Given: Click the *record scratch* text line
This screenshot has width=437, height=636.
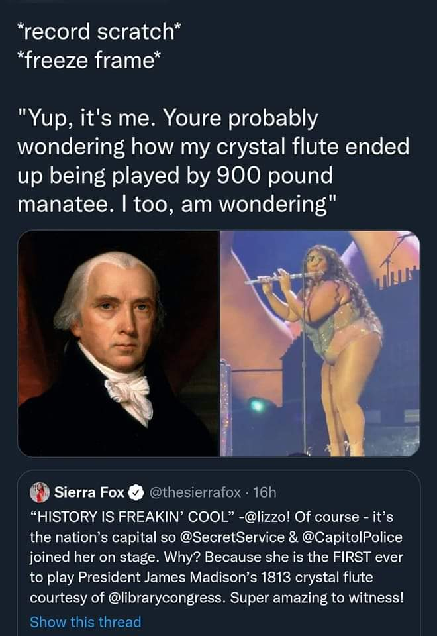Looking at the screenshot, I should (99, 32).
